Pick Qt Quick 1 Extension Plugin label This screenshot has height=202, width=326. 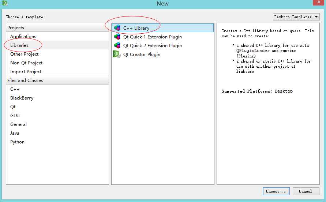pyautogui.click(x=153, y=37)
